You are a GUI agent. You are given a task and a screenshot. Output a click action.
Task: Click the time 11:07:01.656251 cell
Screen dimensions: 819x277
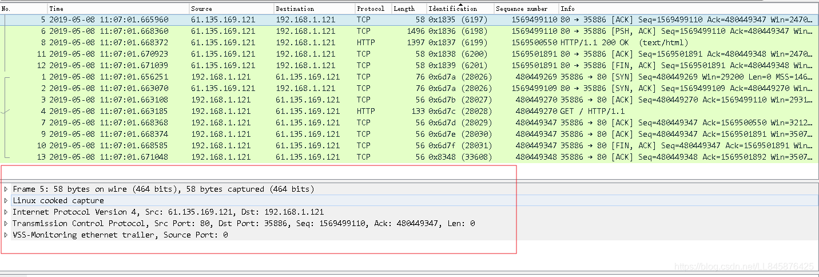[109, 77]
